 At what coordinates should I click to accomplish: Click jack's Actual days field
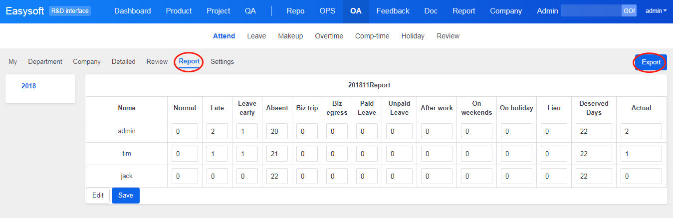(x=641, y=176)
